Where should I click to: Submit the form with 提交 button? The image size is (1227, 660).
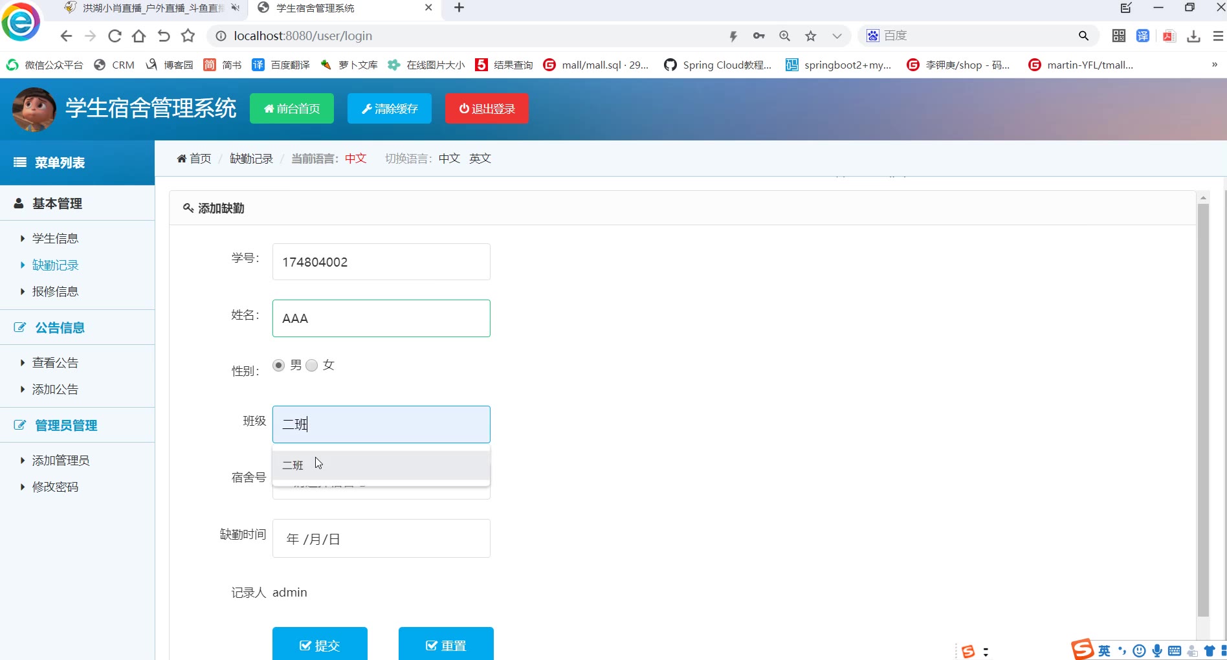[320, 644]
